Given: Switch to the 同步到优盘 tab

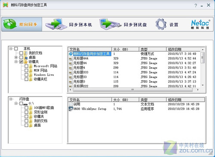Looking at the screenshot, I should [x=123, y=24].
